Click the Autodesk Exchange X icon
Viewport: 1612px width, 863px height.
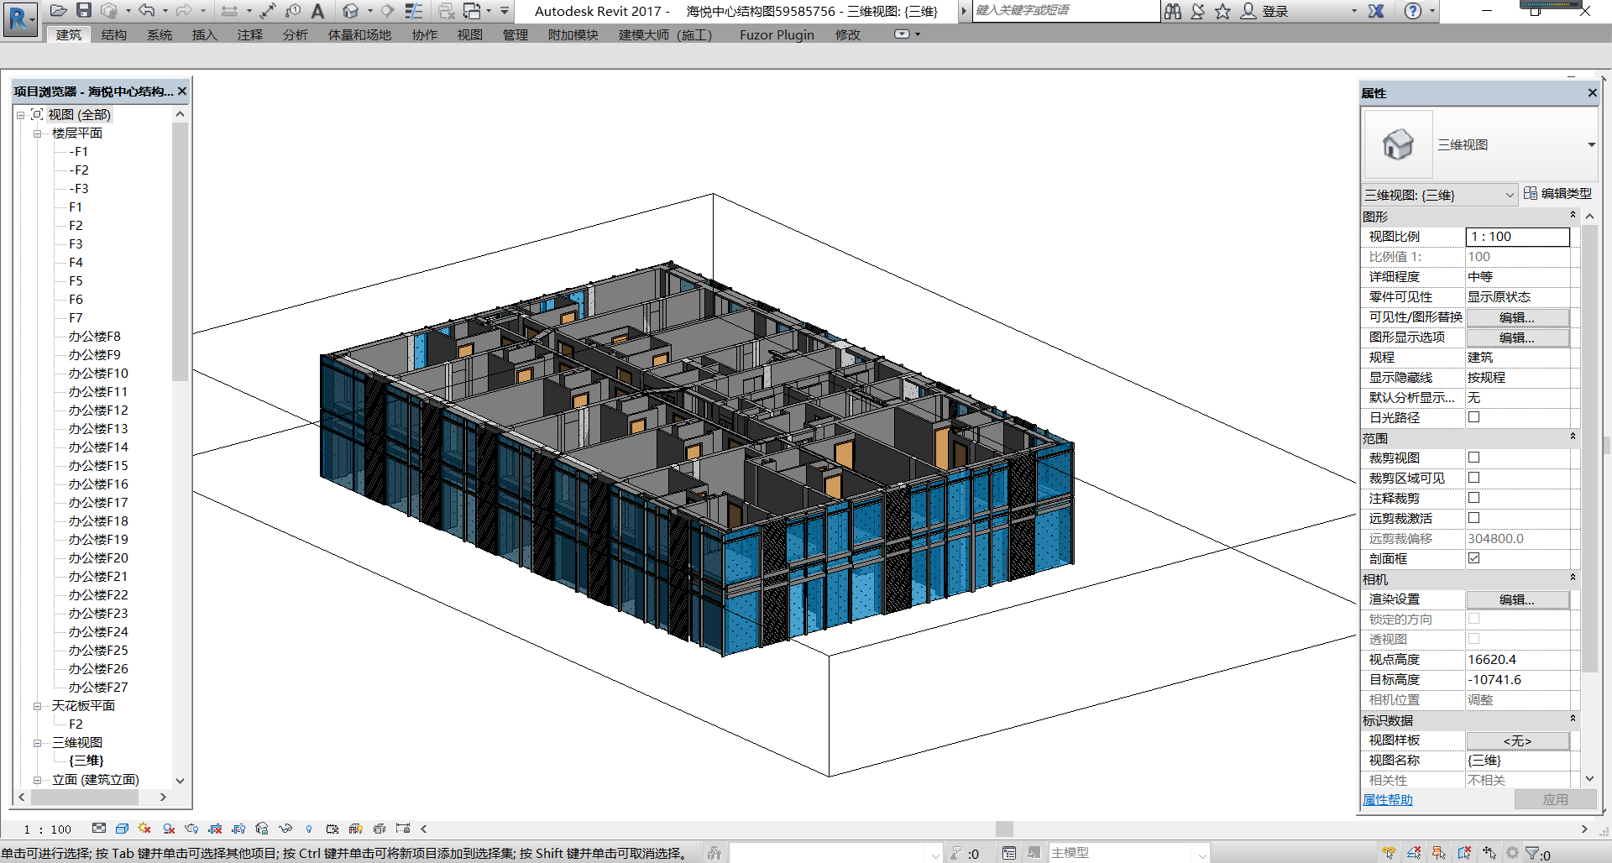coord(1376,11)
